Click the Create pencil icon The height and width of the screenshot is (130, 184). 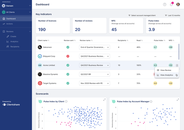coord(8,36)
